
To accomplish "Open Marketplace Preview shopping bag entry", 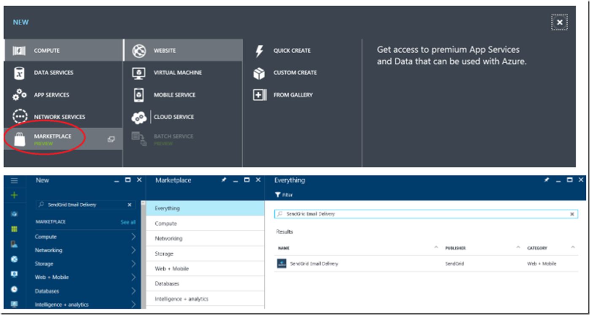I will tap(63, 139).
